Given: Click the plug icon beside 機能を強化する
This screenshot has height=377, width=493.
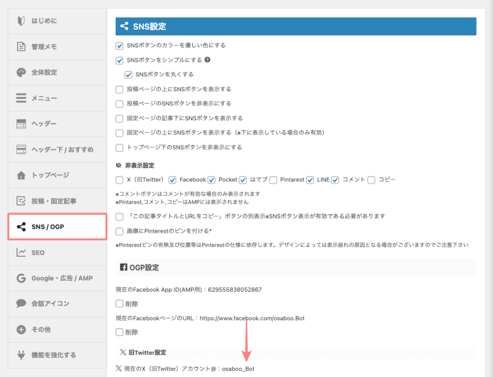Looking at the screenshot, I should point(22,355).
